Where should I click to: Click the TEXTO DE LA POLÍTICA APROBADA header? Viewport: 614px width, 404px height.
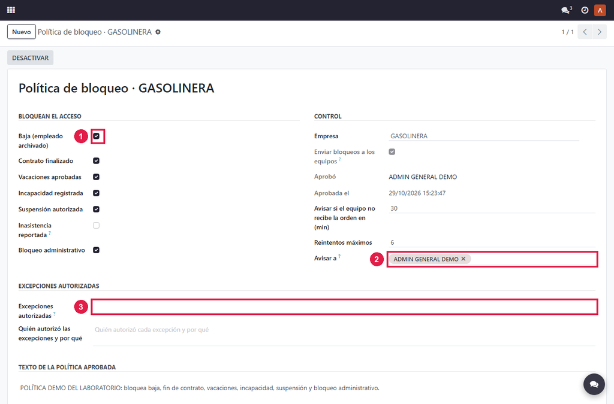click(x=67, y=367)
